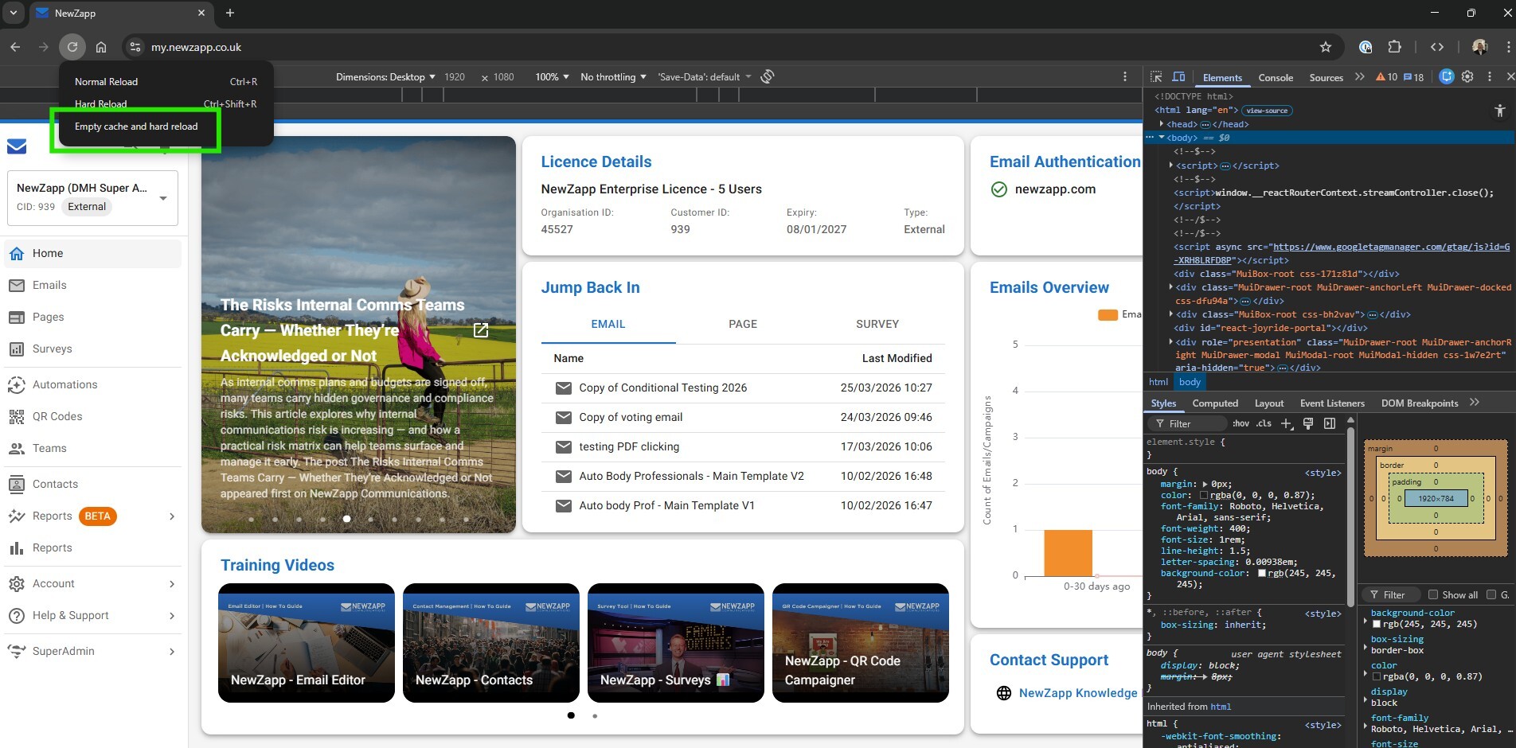
Task: Open the article external link icon
Action: [481, 330]
